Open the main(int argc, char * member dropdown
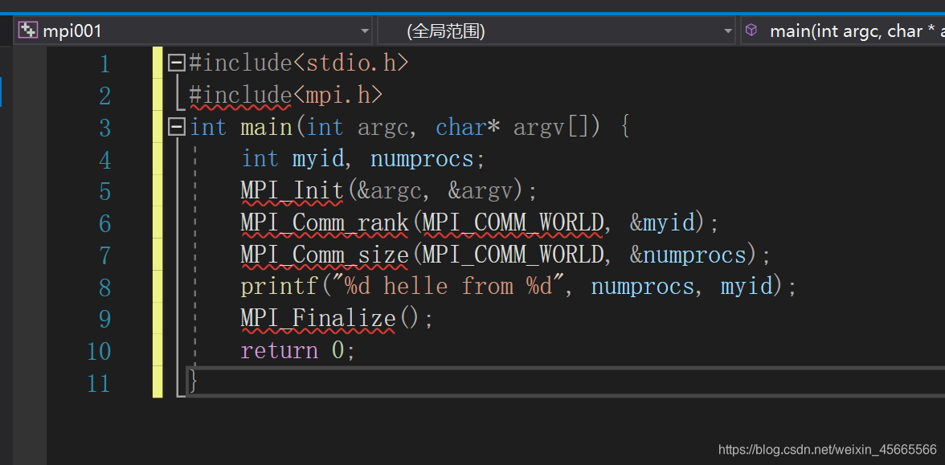This screenshot has height=465, width=945. point(842,31)
